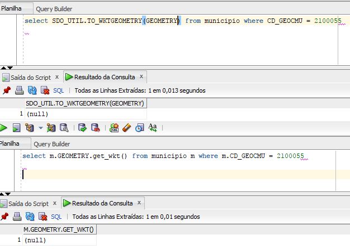This screenshot has width=350, height=249.
Task: Open dropdown arrow next to Explain Plan icon
Action: coord(41,128)
